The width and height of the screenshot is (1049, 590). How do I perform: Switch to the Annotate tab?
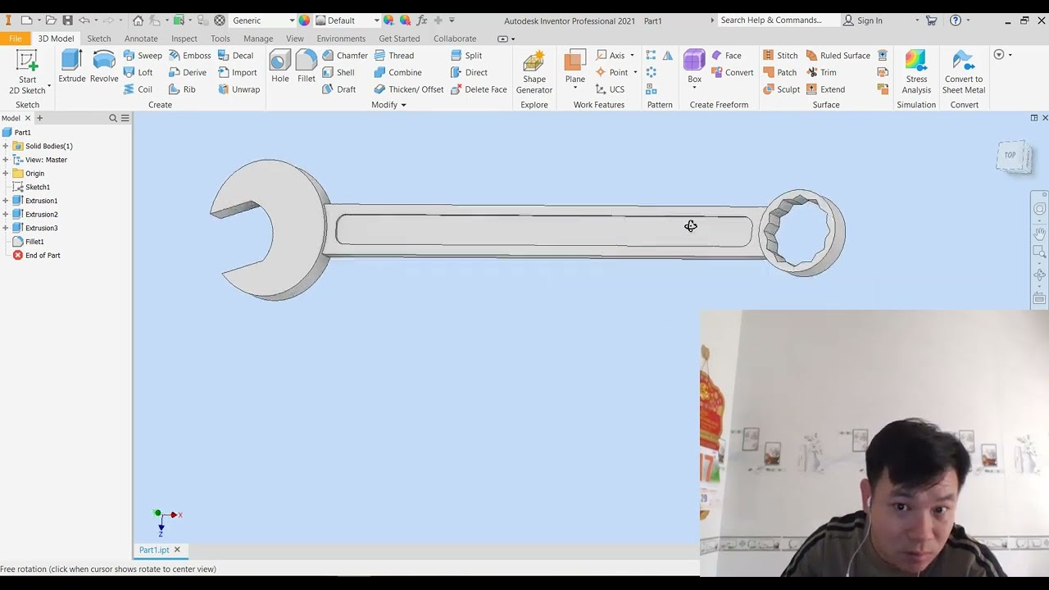point(141,39)
